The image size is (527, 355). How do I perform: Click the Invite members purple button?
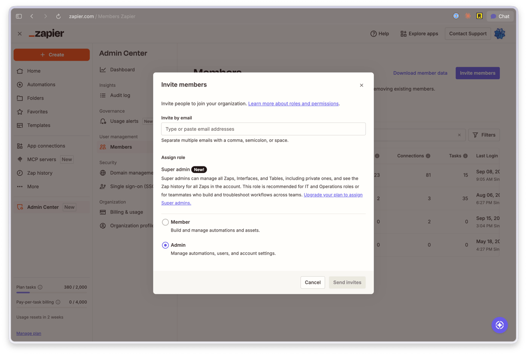pyautogui.click(x=477, y=73)
